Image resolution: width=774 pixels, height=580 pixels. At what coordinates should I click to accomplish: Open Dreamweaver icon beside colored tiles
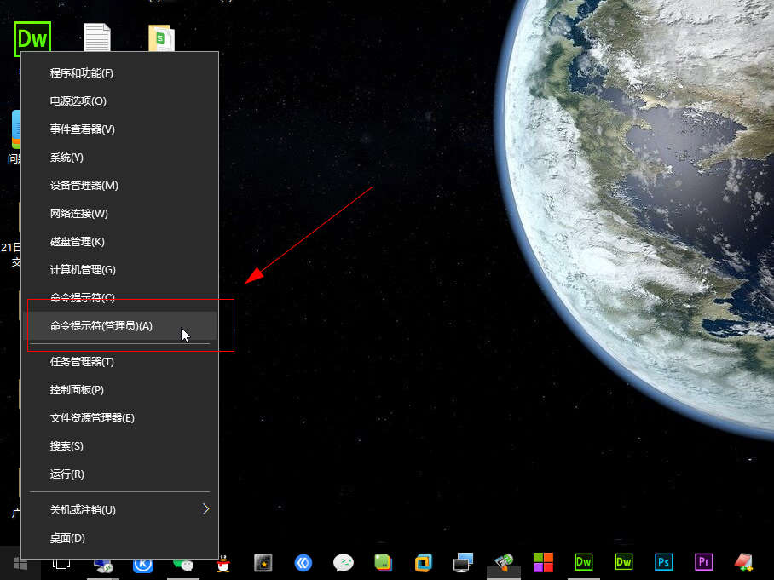(583, 562)
